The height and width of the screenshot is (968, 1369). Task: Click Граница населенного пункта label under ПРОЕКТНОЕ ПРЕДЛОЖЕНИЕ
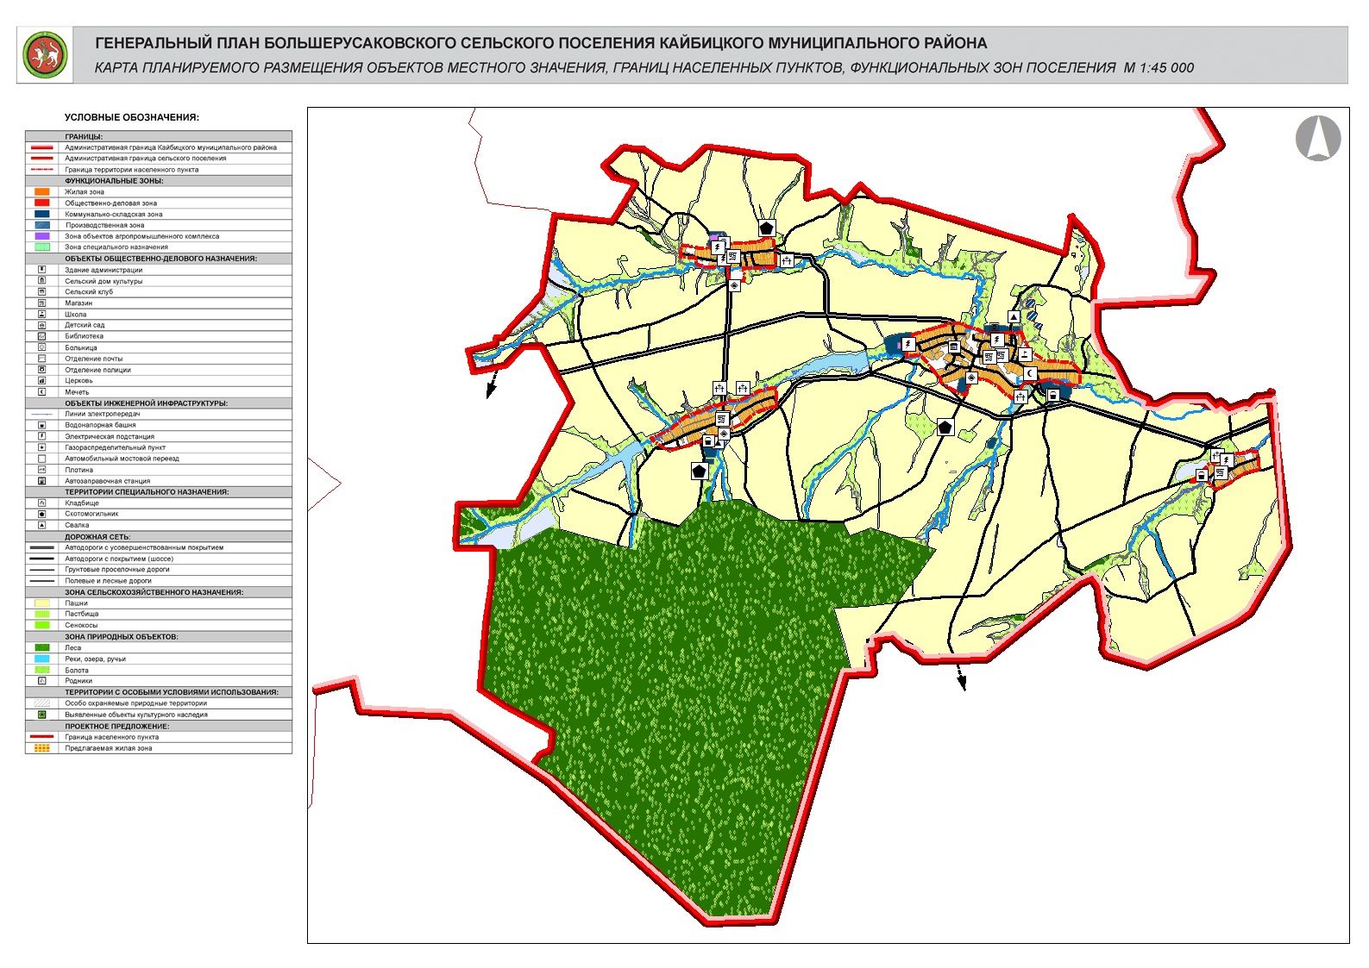point(112,737)
